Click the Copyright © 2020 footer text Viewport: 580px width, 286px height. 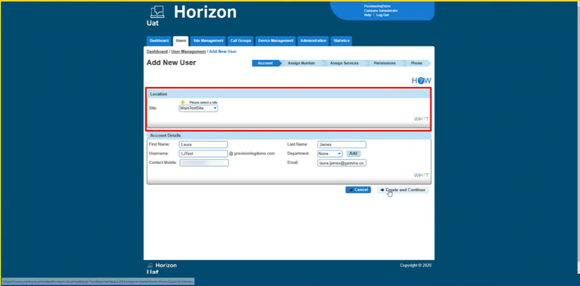pyautogui.click(x=415, y=265)
